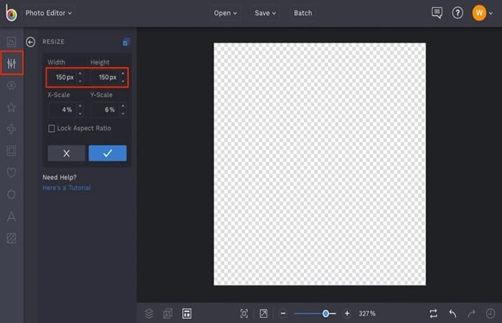
Task: Open the Touch Up eye sidebar icon
Action: coord(11,85)
